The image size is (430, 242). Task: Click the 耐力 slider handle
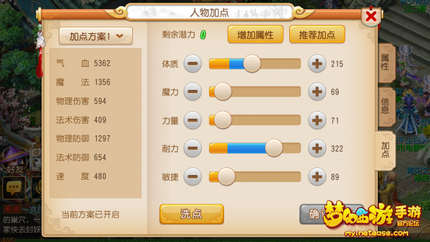click(274, 148)
